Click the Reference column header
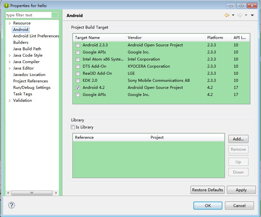 coord(110,137)
